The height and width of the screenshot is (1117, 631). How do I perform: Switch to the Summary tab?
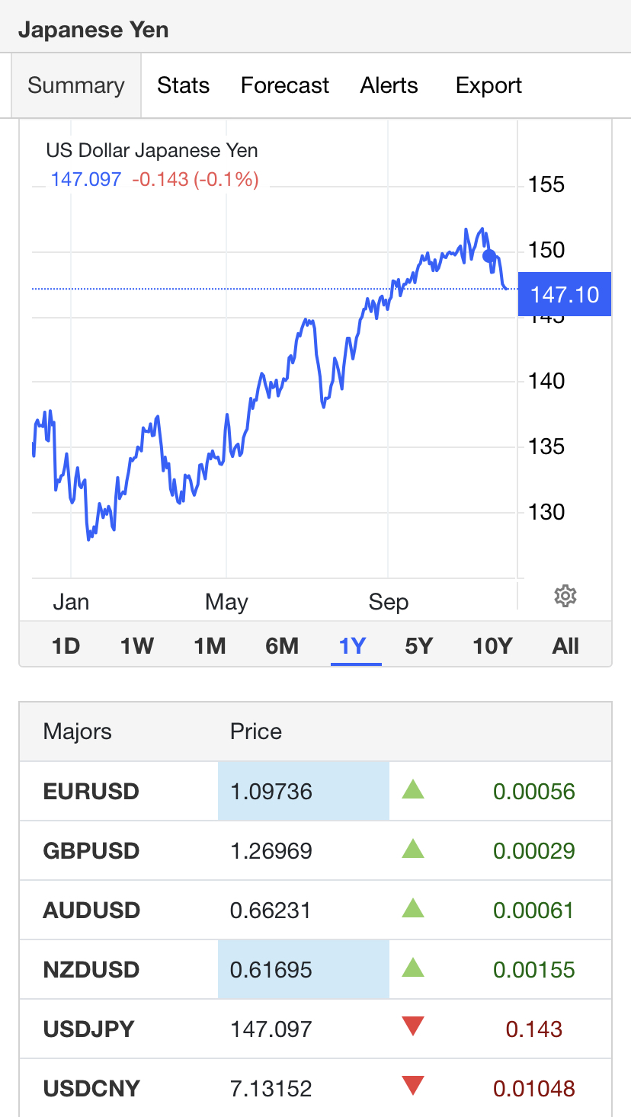pos(76,85)
